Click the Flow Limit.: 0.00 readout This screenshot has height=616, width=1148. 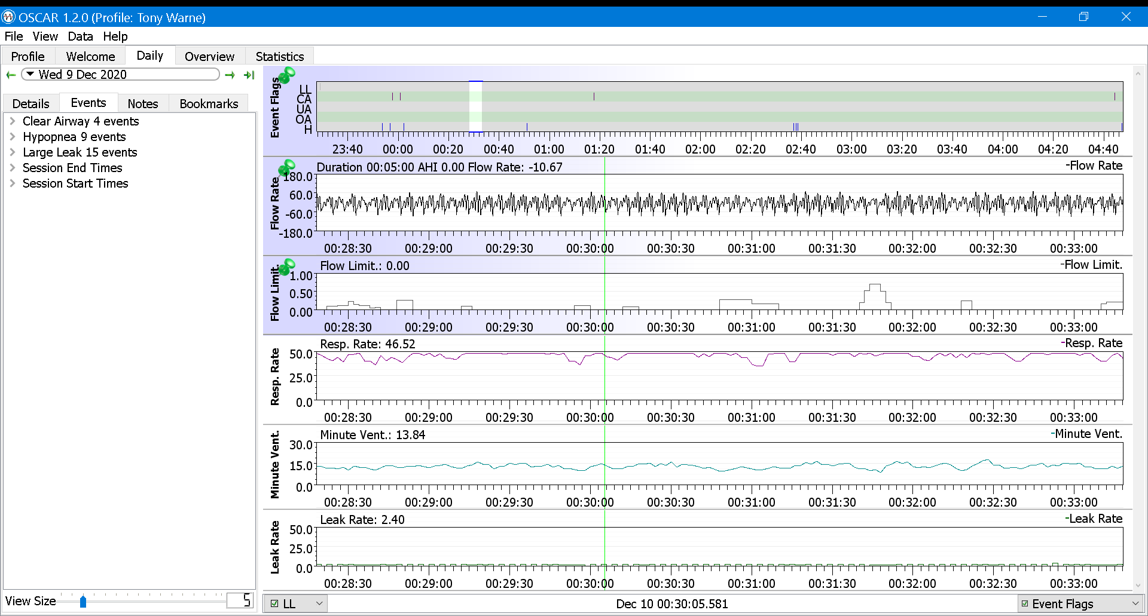[x=365, y=266]
